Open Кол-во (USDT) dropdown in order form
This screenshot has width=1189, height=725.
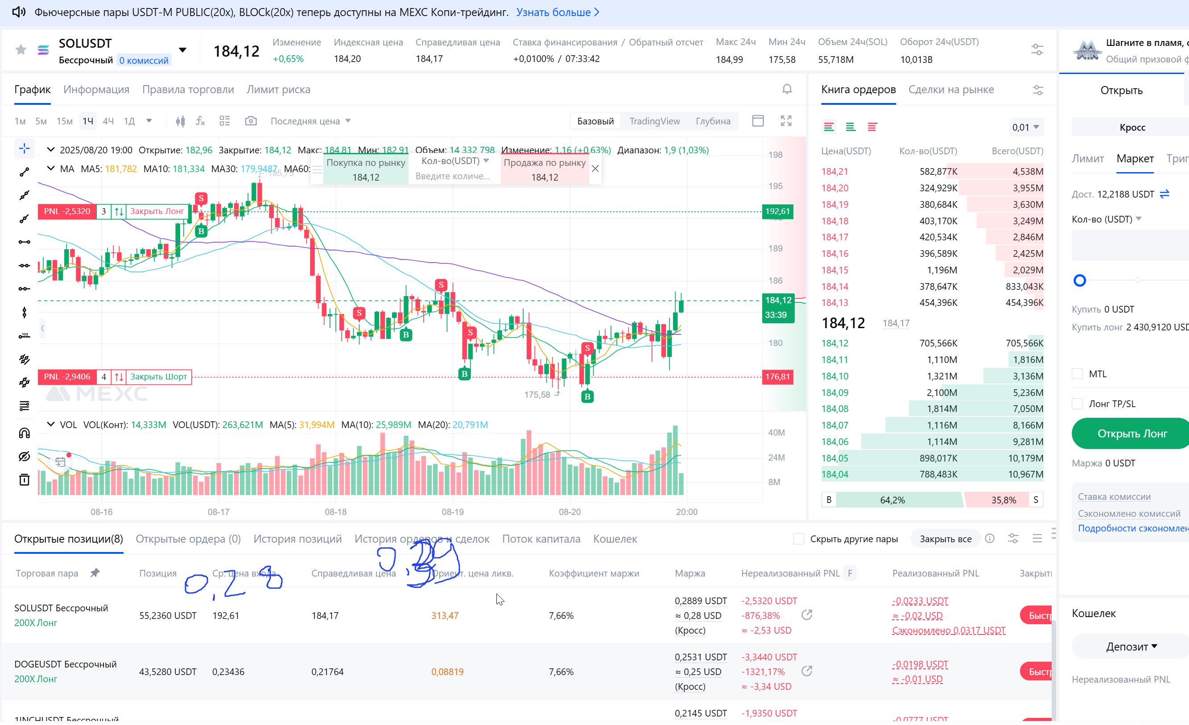pos(1106,219)
